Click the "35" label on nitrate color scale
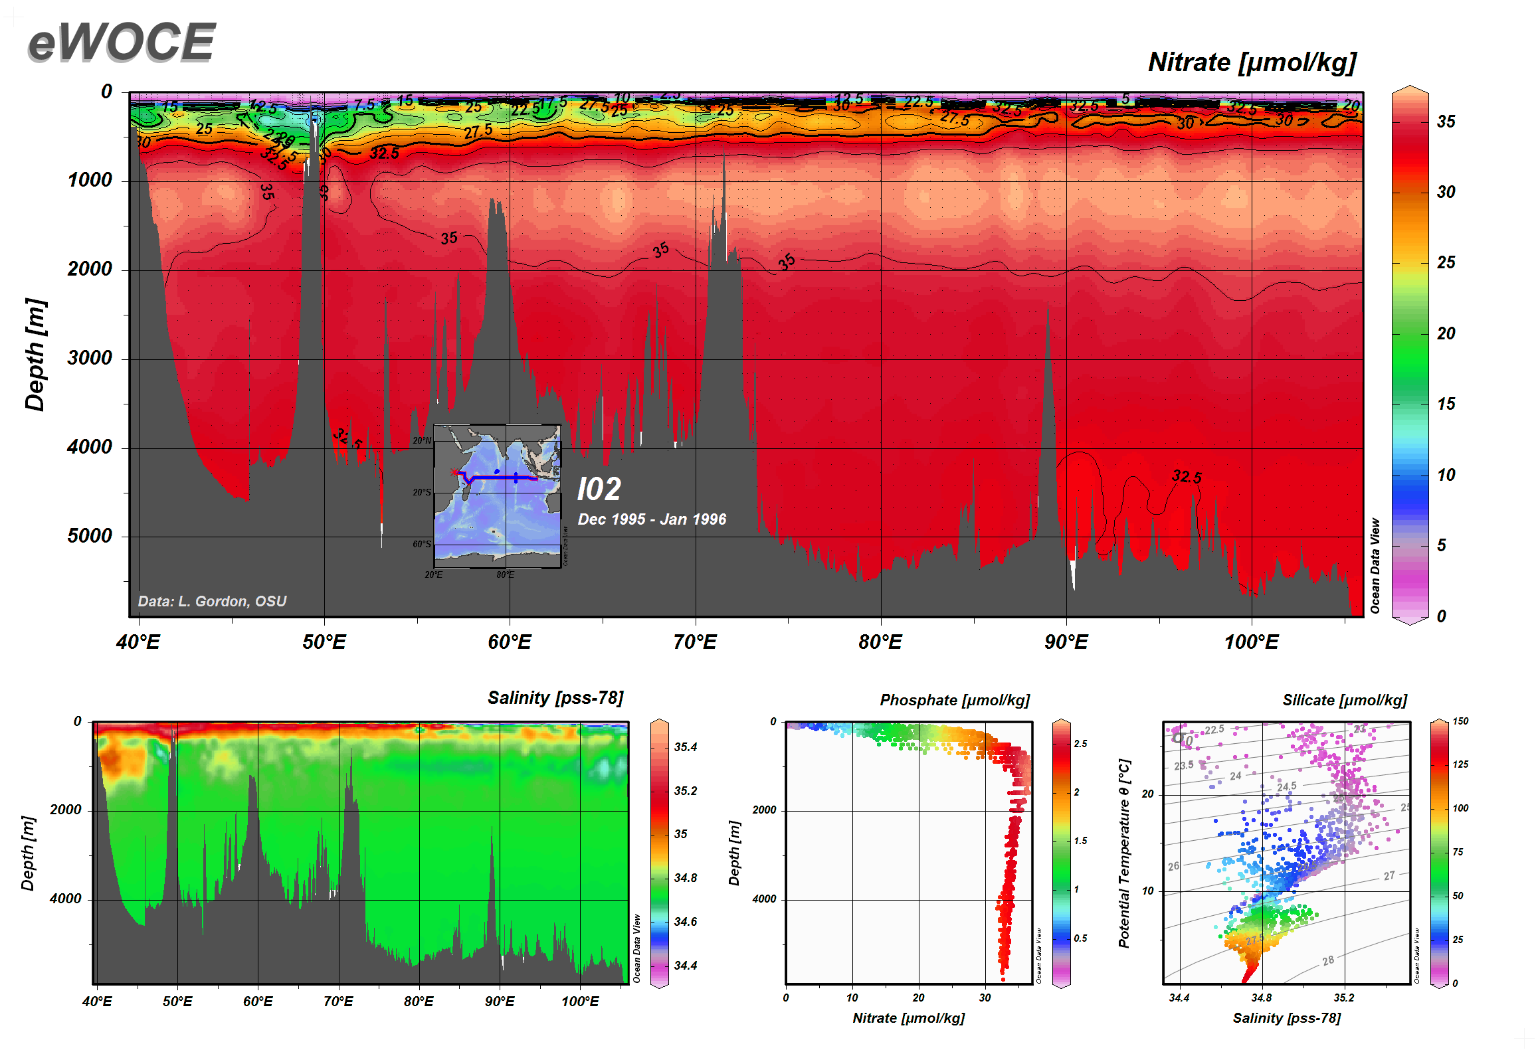The image size is (1538, 1052). coord(1446,122)
